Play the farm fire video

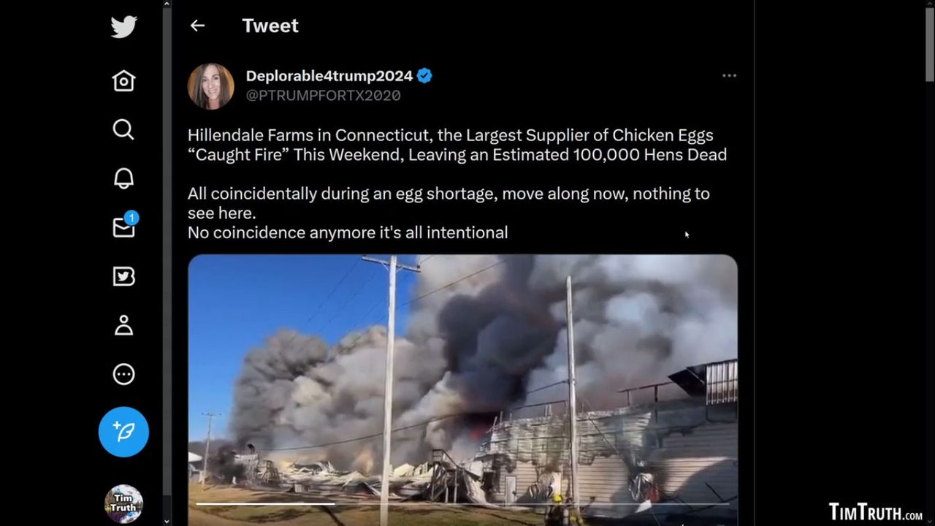[462, 389]
